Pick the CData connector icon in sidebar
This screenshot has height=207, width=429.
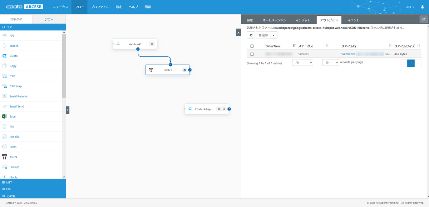pos(5,56)
